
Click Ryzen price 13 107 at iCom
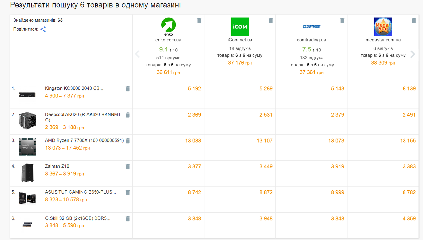coord(265,141)
